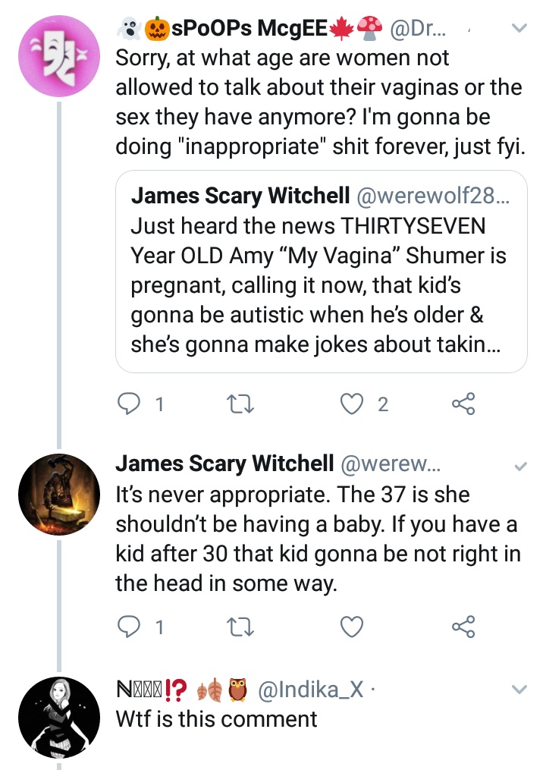Open the @werew... handle in the reply

[x=391, y=464]
